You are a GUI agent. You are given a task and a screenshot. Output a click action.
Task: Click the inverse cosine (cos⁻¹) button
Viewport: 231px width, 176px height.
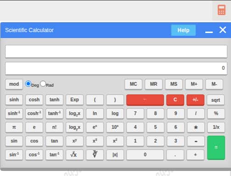[34, 155]
